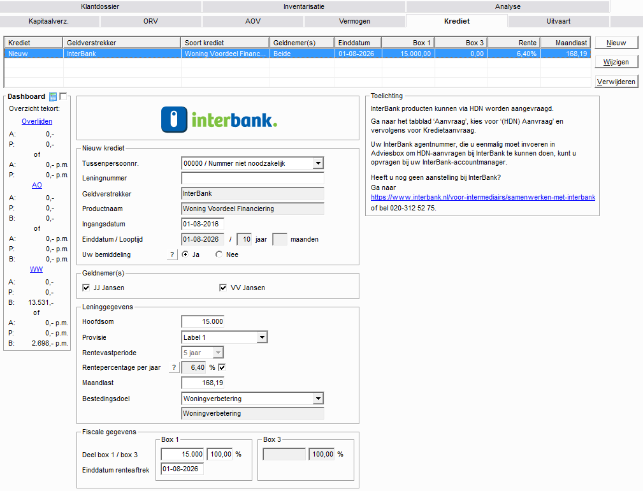Uncheck borrower VV Jansen
Image resolution: width=643 pixels, height=491 pixels.
pyautogui.click(x=223, y=288)
